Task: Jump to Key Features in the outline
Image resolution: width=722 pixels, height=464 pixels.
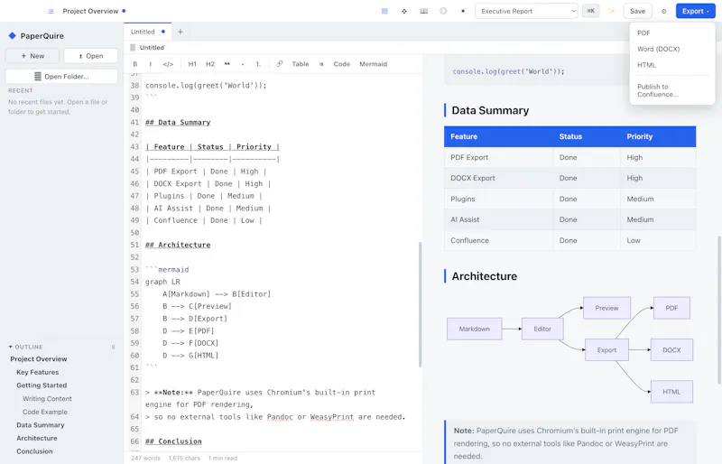Action: click(x=38, y=372)
